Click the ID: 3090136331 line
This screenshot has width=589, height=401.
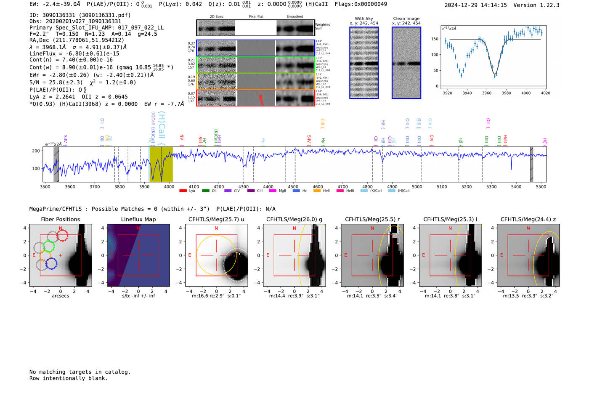pos(80,15)
